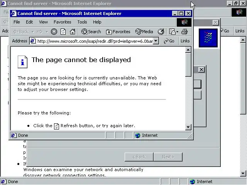247x185 pixels.
Task: Refresh the page via toolbar Refresh icon
Action: pos(63,32)
